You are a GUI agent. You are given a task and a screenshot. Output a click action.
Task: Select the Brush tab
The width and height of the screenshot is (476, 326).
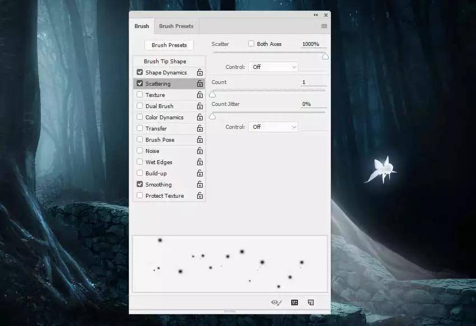(142, 26)
